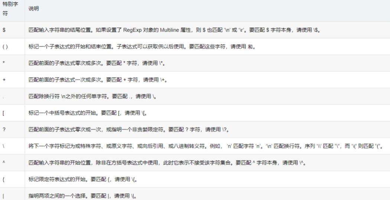Screen dimensions: 390x200
Task: Select the description 匹配除换行符 \n 之外的任何单字符
Action: [92, 96]
